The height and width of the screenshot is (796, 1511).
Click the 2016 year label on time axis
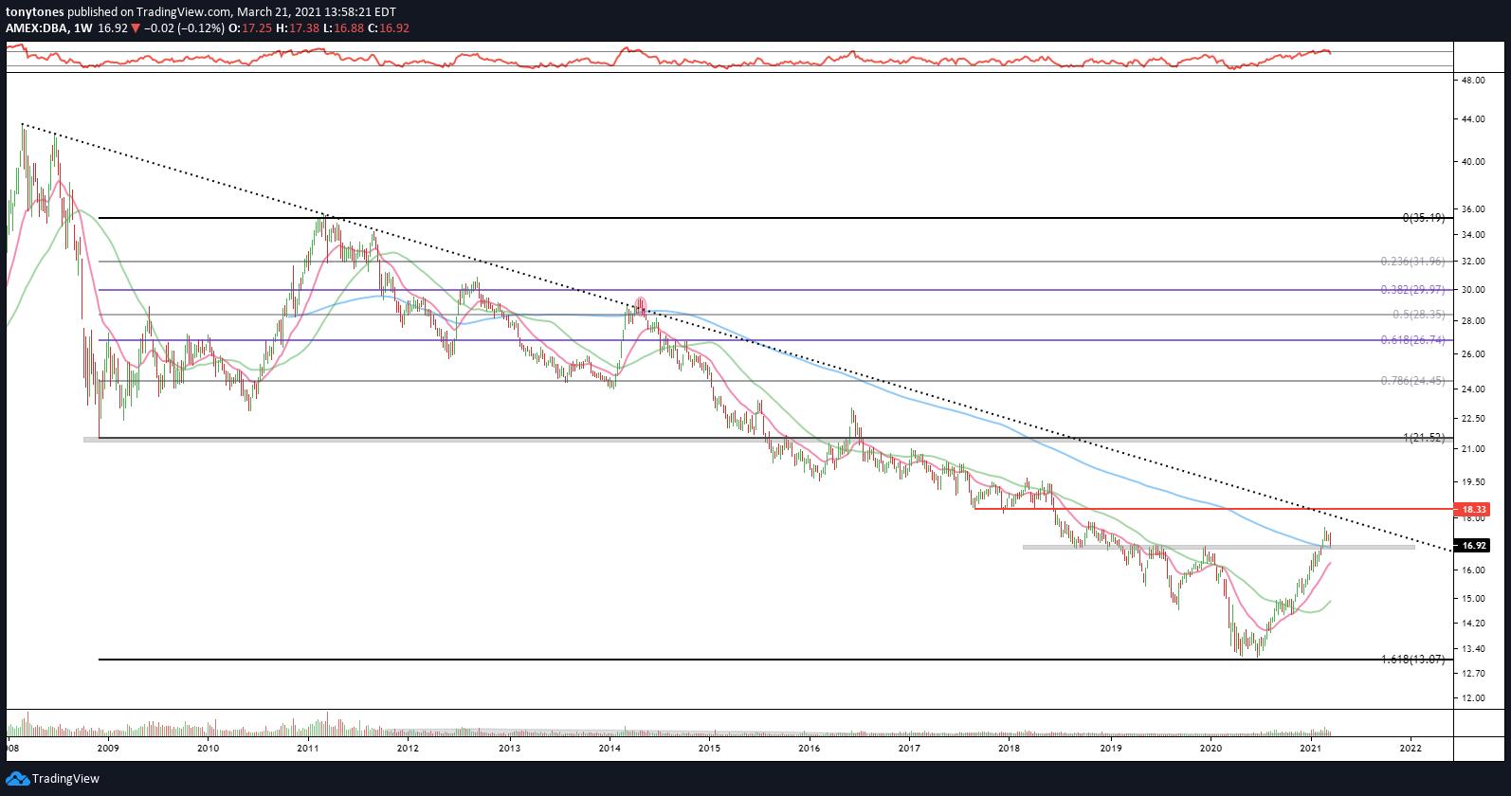(810, 749)
